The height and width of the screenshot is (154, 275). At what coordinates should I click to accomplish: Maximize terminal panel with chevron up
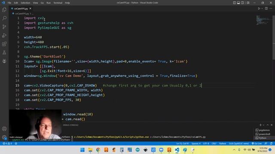[x=267, y=125]
